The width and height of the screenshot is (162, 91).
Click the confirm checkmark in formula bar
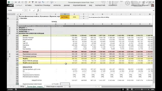point(34,10)
